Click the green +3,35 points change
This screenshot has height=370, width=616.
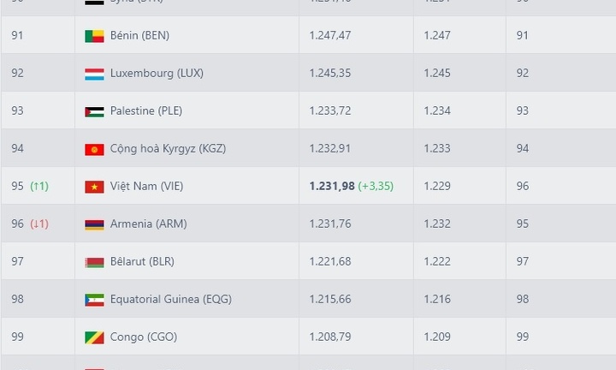coord(376,186)
